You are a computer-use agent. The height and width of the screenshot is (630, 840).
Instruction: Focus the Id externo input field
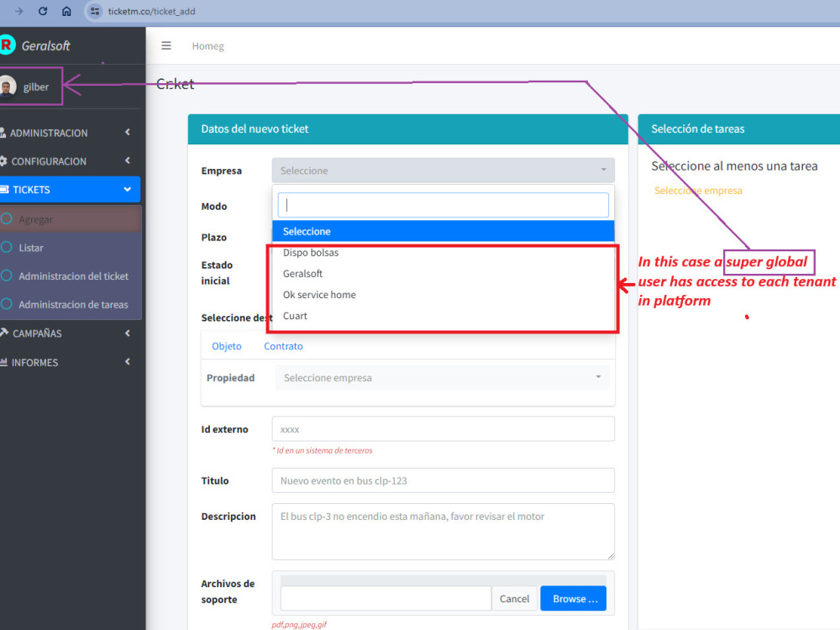point(443,429)
